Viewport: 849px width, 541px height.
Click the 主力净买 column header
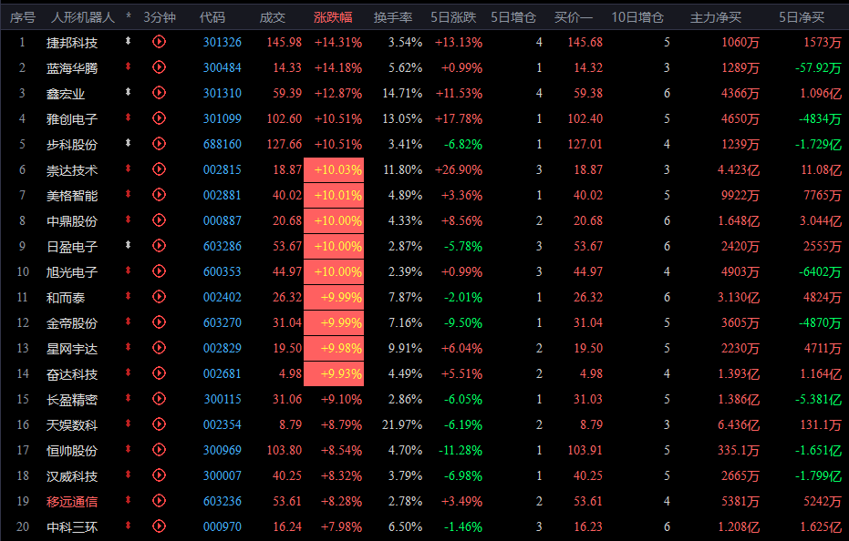[716, 18]
